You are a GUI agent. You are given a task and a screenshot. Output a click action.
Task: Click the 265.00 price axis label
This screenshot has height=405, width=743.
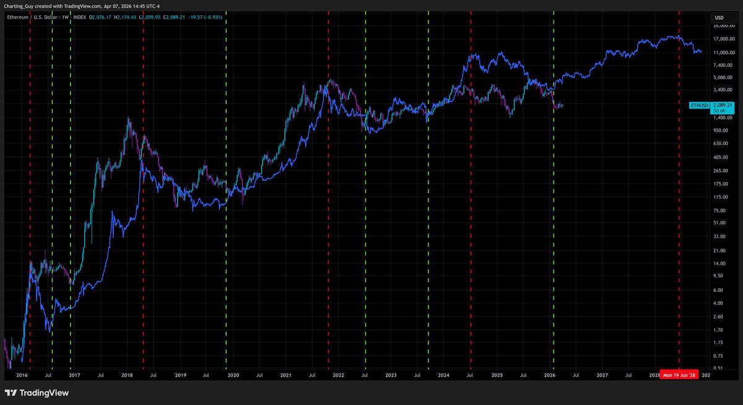pyautogui.click(x=721, y=171)
